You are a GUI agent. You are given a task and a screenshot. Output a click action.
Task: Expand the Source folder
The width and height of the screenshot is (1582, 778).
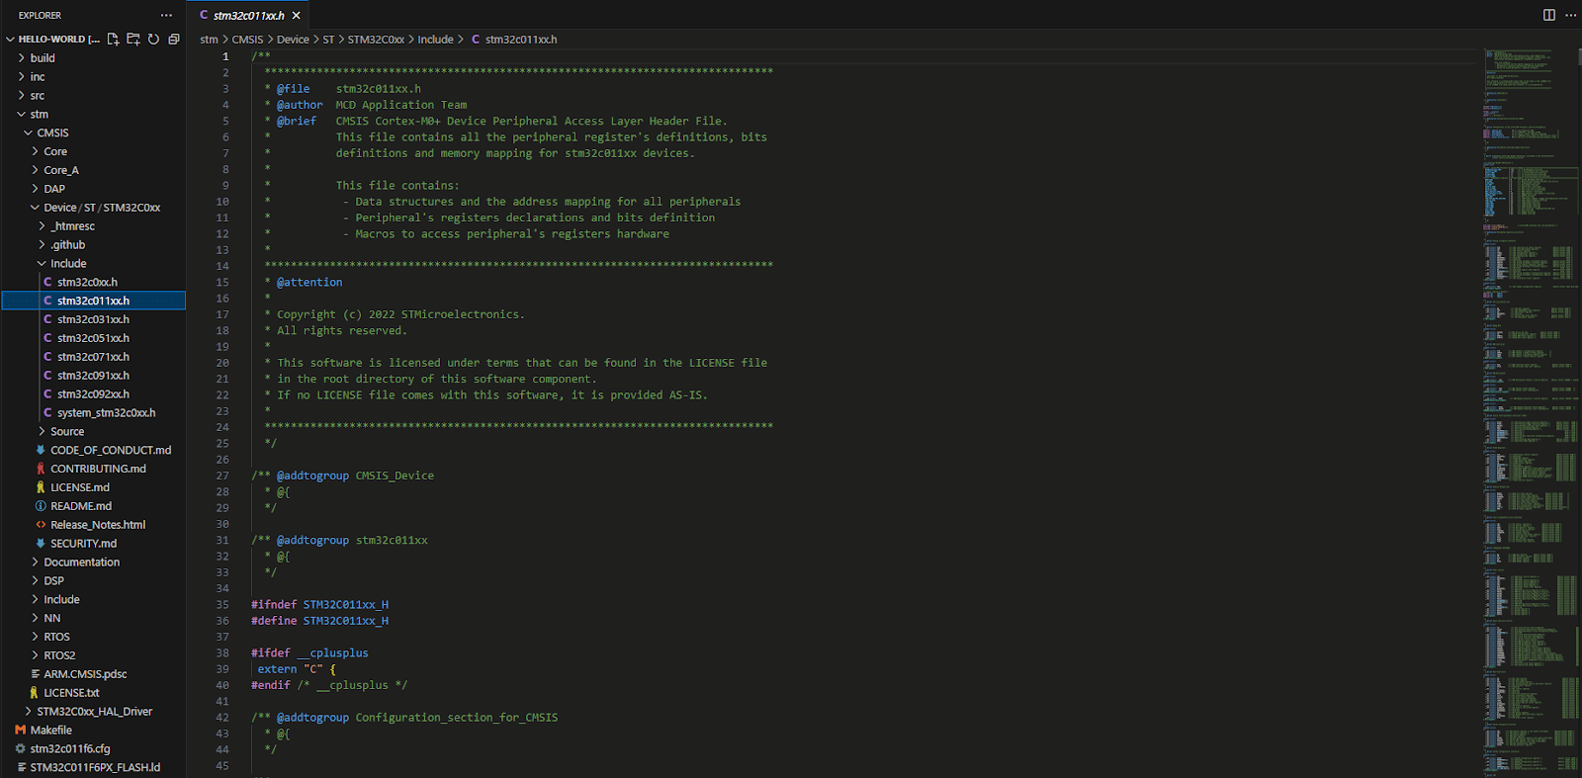pyautogui.click(x=67, y=432)
